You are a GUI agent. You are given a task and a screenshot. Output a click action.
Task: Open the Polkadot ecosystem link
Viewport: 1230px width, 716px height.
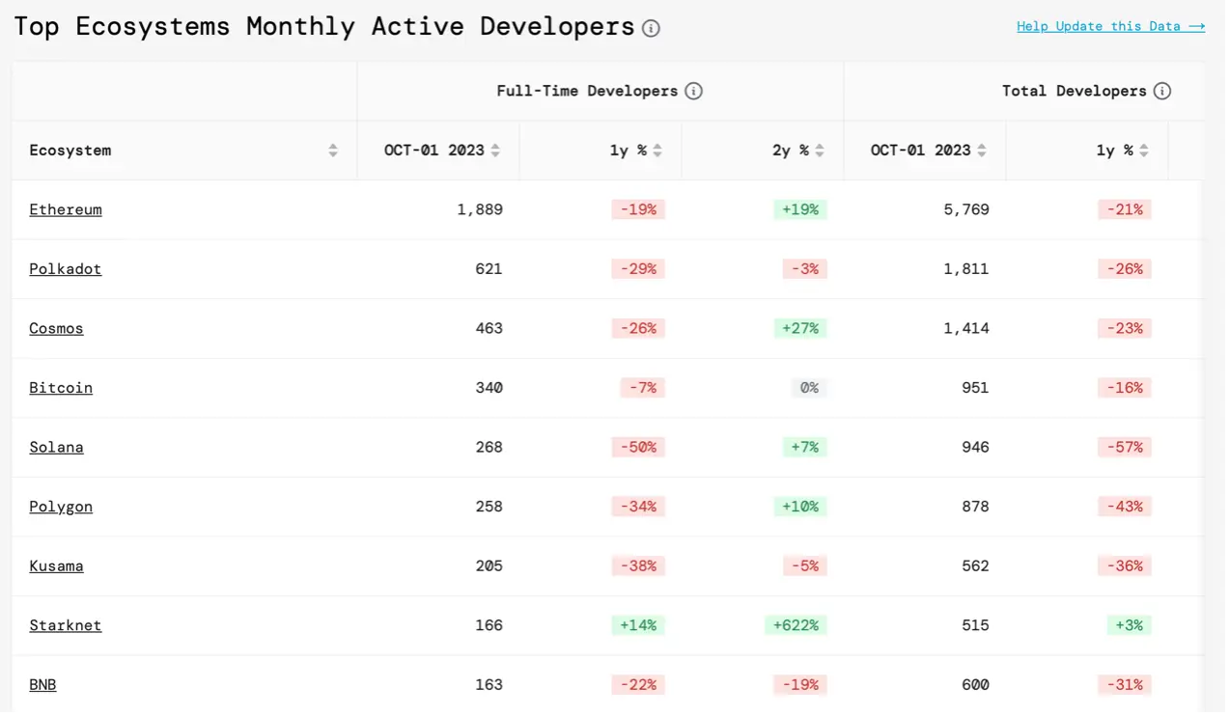[66, 269]
